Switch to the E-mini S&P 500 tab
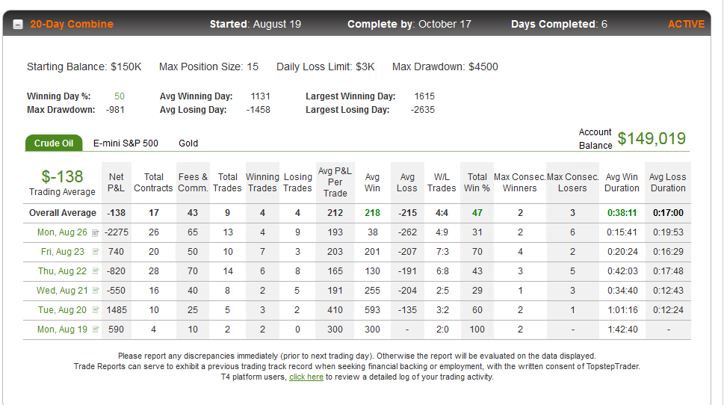724x405 pixels. point(126,143)
